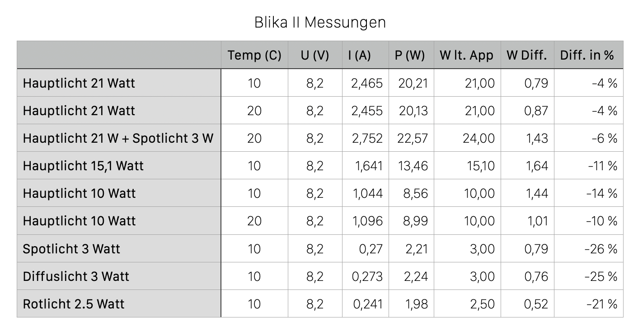Click the "I (A)" column header
The height and width of the screenshot is (336, 638).
pos(359,55)
